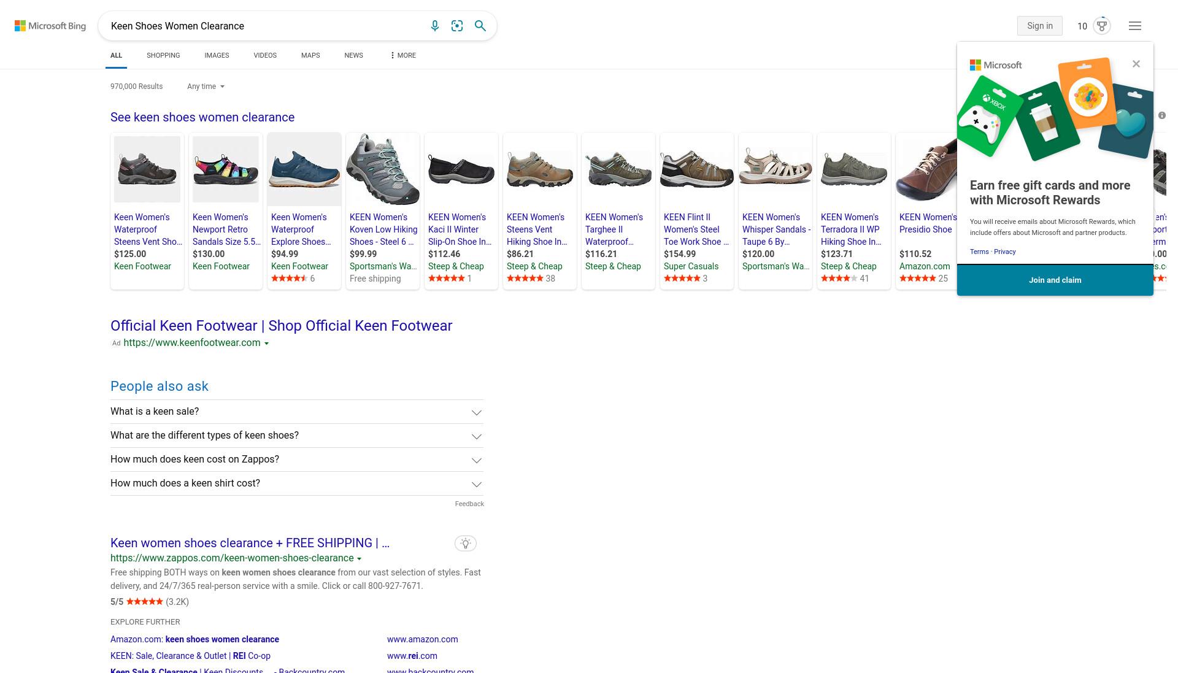Switch to the SHOPPING tab
This screenshot has height=673, width=1178.
pyautogui.click(x=163, y=55)
